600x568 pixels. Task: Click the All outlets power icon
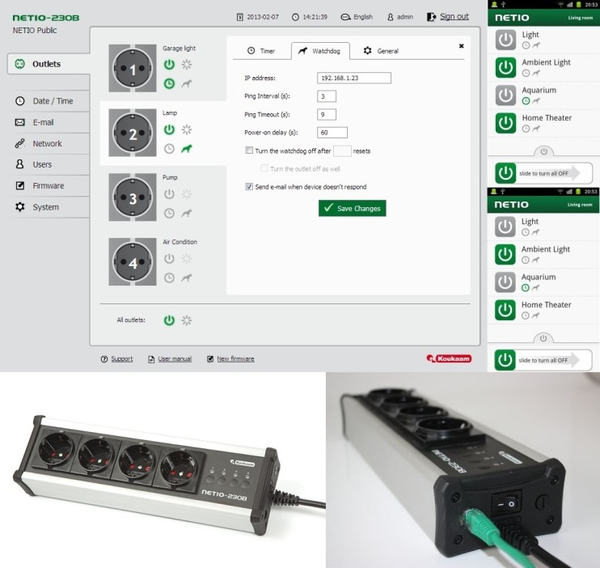coord(169,320)
